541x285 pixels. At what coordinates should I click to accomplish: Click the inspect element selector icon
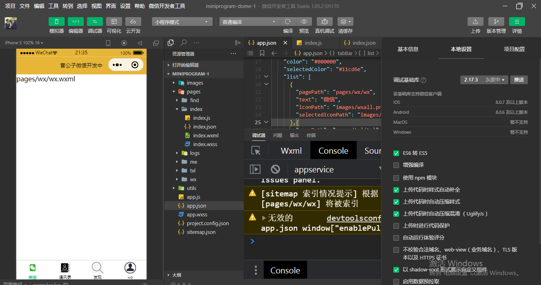256,150
